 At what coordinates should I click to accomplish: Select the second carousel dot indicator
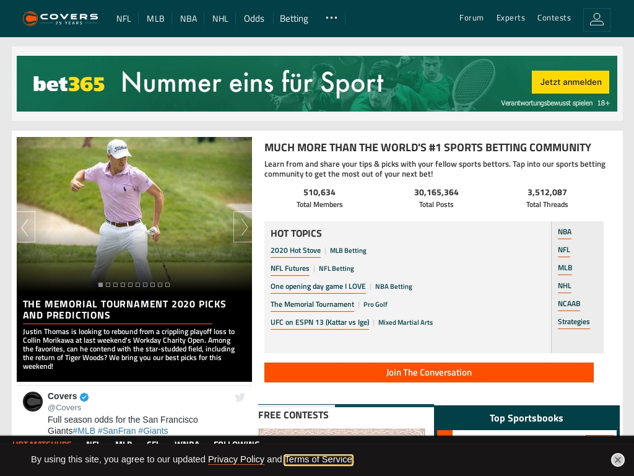pyautogui.click(x=108, y=284)
